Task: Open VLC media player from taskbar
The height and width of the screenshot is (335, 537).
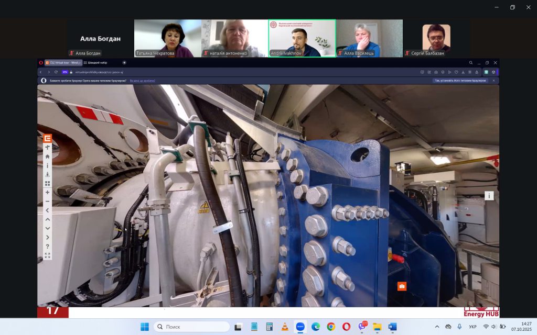Action: [x=285, y=327]
